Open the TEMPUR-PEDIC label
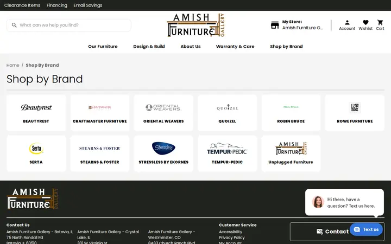Image resolution: width=391 pixels, height=244 pixels. click(x=227, y=162)
